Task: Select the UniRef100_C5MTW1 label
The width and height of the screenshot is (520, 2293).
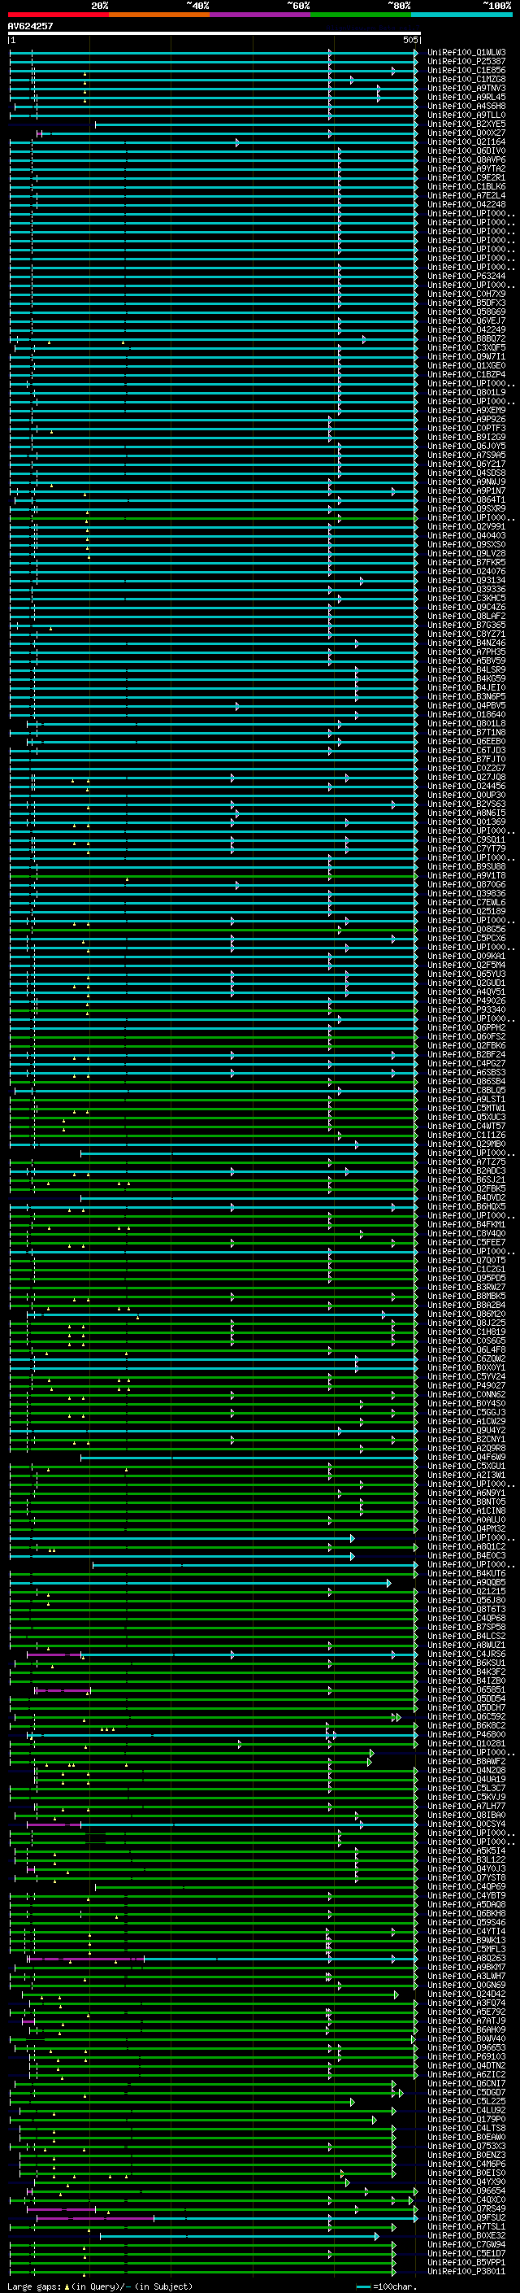Action: (x=466, y=1108)
